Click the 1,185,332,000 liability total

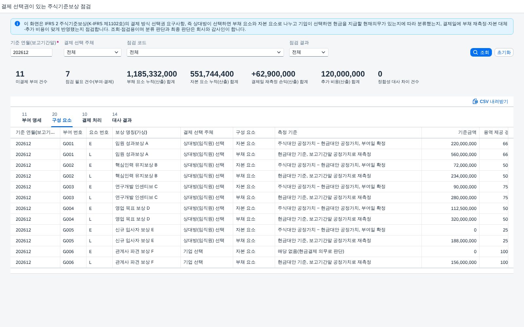tap(152, 74)
